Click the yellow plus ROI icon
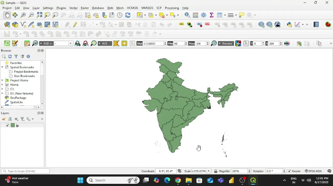 124,43
